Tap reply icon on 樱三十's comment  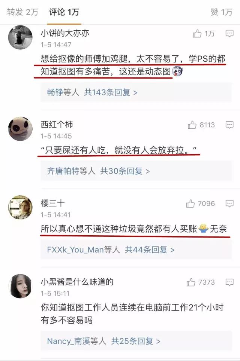pos(229,204)
